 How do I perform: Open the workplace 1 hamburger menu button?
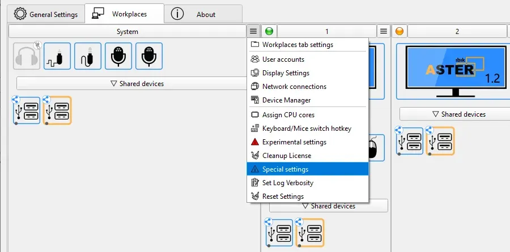click(384, 32)
